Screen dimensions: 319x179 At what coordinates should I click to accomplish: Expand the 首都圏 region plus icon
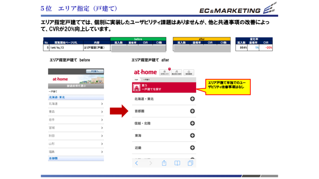tap(192, 111)
